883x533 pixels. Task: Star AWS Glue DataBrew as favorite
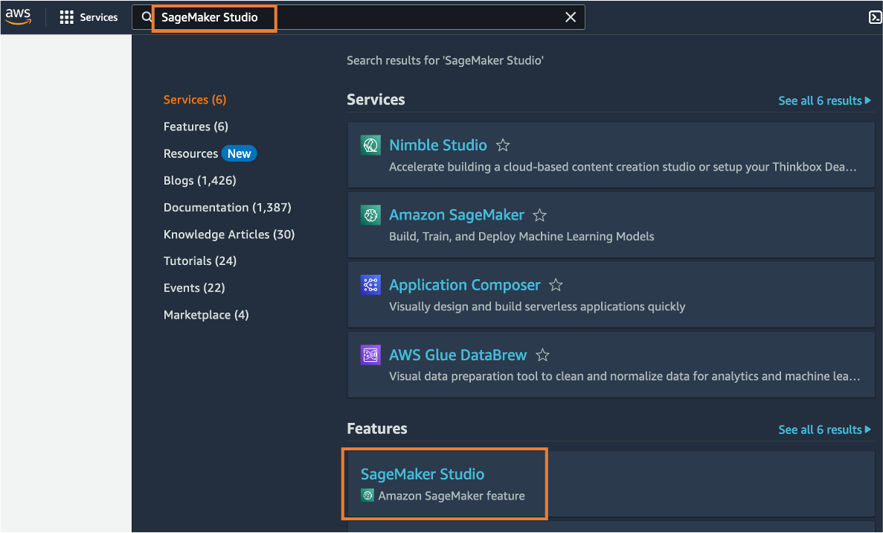click(x=542, y=355)
